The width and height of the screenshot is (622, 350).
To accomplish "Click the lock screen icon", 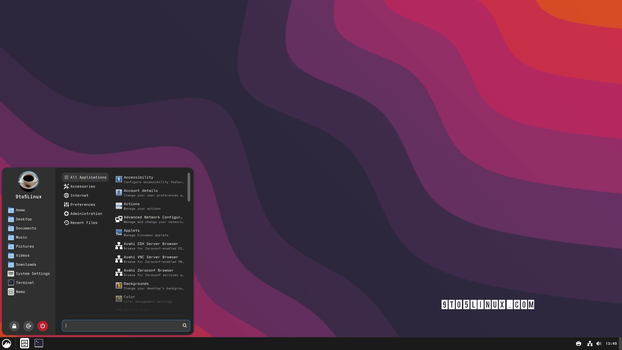I will click(x=14, y=326).
